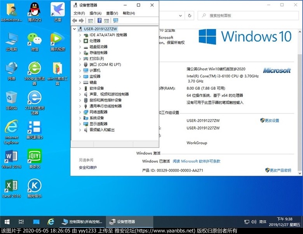Viewport: 303px width, 234px height.
Task: Select the win10激活工具 desktop folder
Action: click(x=57, y=74)
